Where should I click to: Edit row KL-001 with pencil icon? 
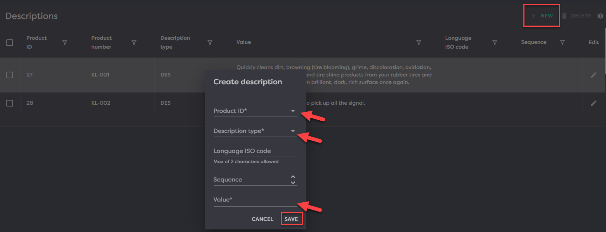(x=594, y=75)
